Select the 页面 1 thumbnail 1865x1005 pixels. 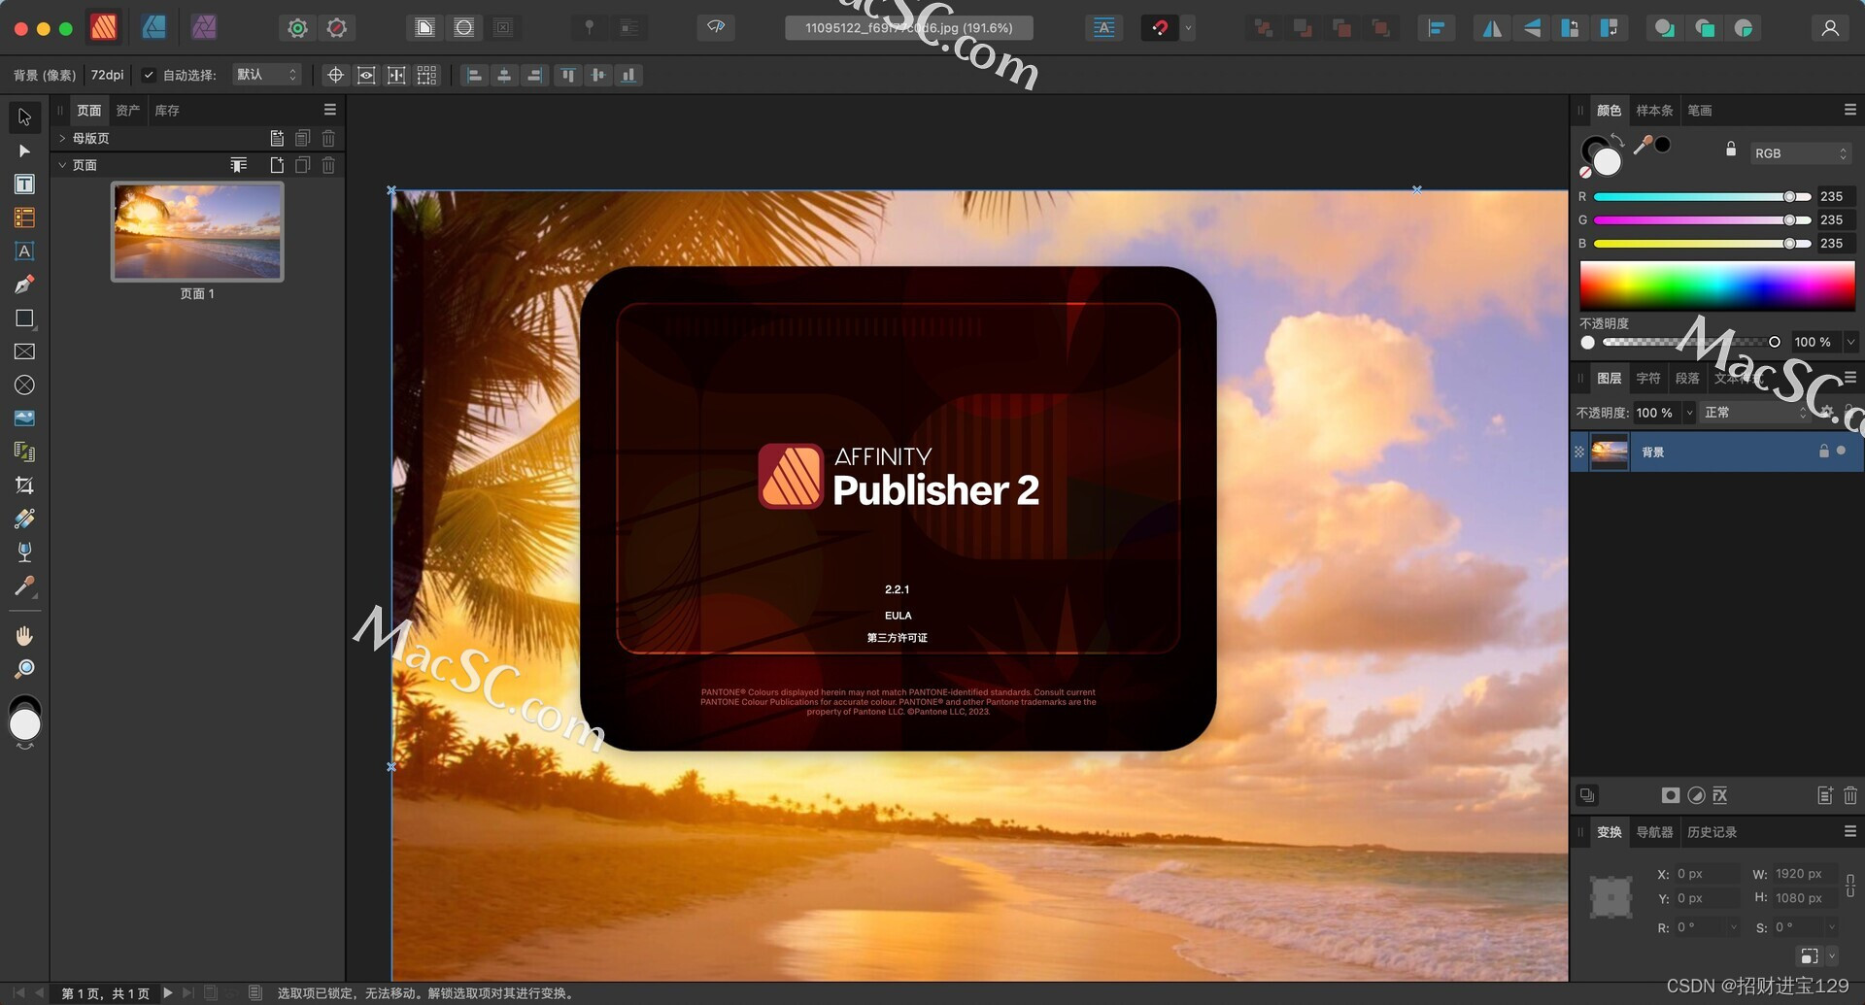coord(197,231)
